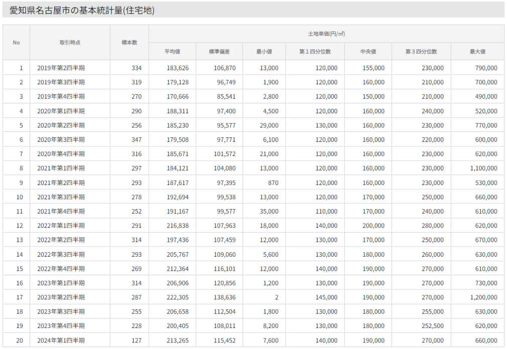Select row 2019年第4四半期
This screenshot has height=349, width=507.
253,97
